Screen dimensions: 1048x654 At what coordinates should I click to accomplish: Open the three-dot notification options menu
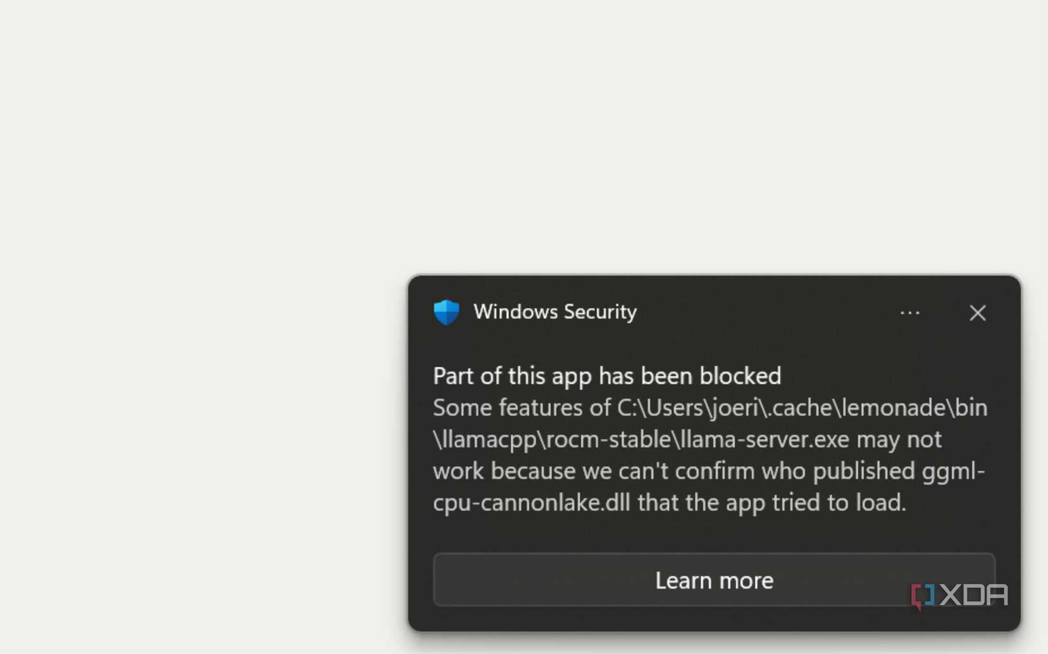point(910,312)
